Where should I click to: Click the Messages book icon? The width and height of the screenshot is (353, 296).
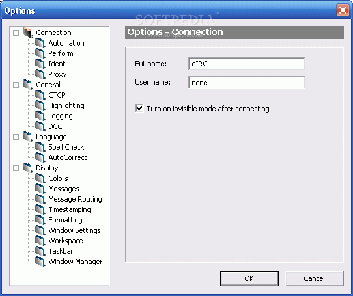pos(40,189)
